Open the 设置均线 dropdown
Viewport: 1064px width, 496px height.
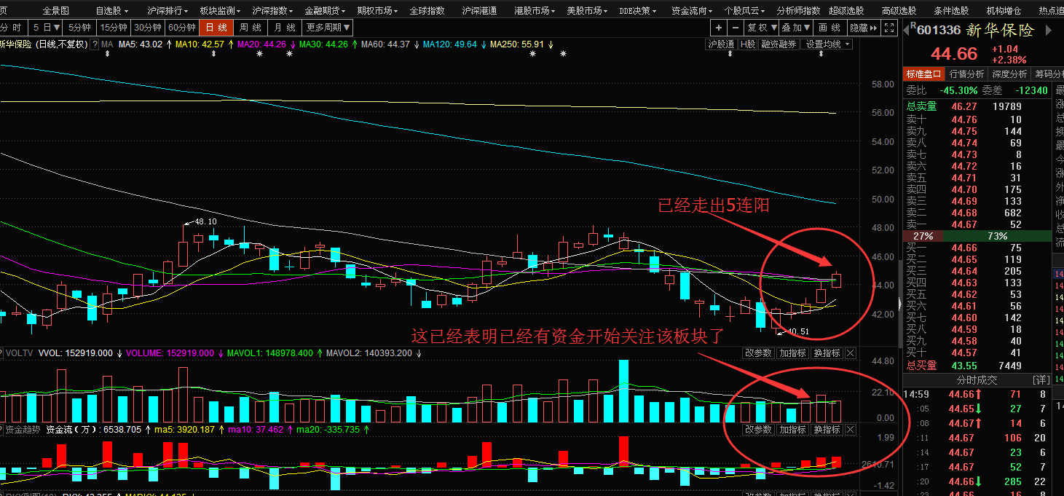click(827, 44)
